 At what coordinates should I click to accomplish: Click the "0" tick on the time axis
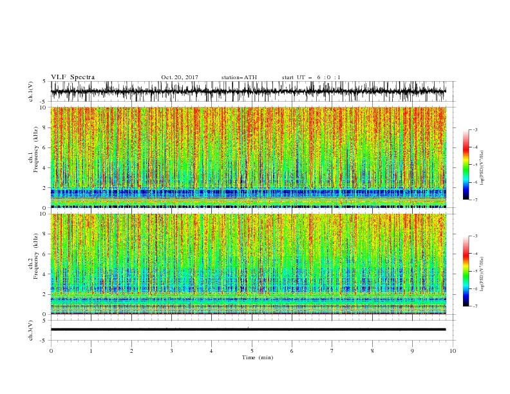click(x=51, y=351)
